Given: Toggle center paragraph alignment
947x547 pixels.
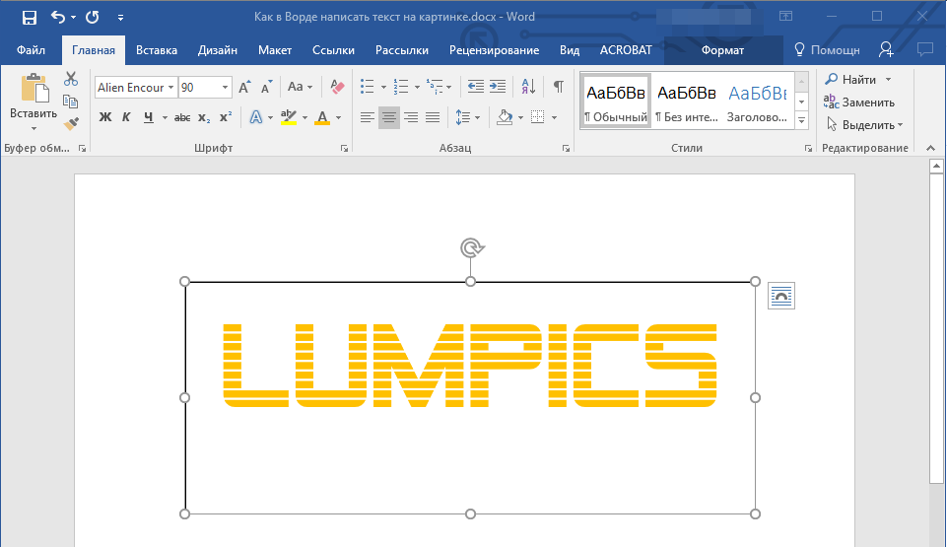Looking at the screenshot, I should pos(389,117).
